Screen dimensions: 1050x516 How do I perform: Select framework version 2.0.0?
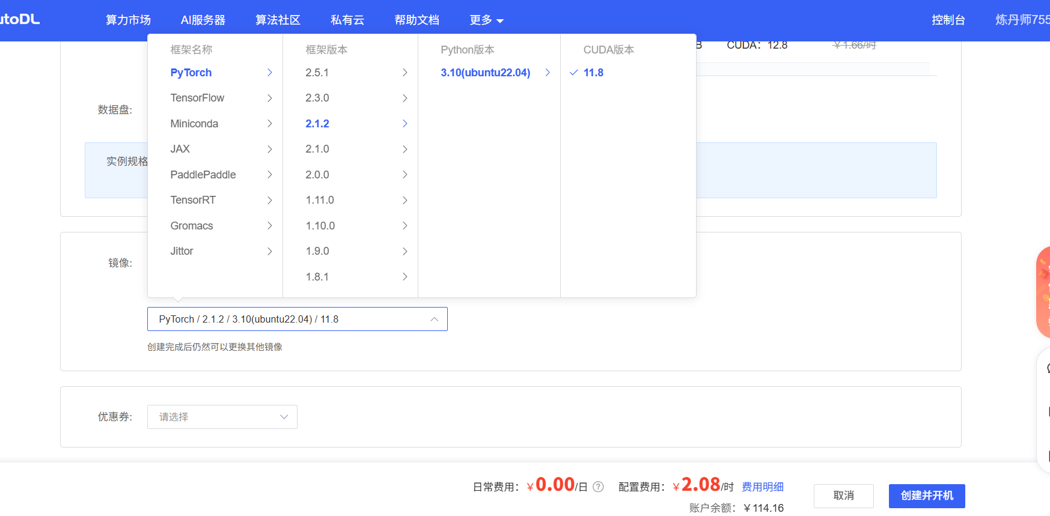317,175
